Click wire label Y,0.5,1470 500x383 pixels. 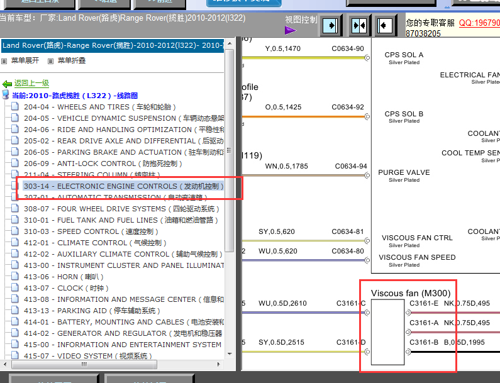coord(283,48)
